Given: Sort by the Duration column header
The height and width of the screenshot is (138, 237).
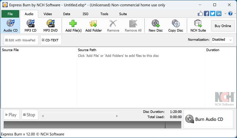Looking at the screenshot, I should coord(220,50).
